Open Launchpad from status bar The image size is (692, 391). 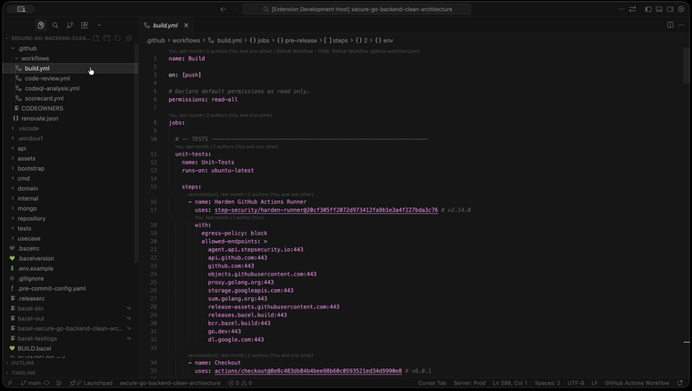91,383
